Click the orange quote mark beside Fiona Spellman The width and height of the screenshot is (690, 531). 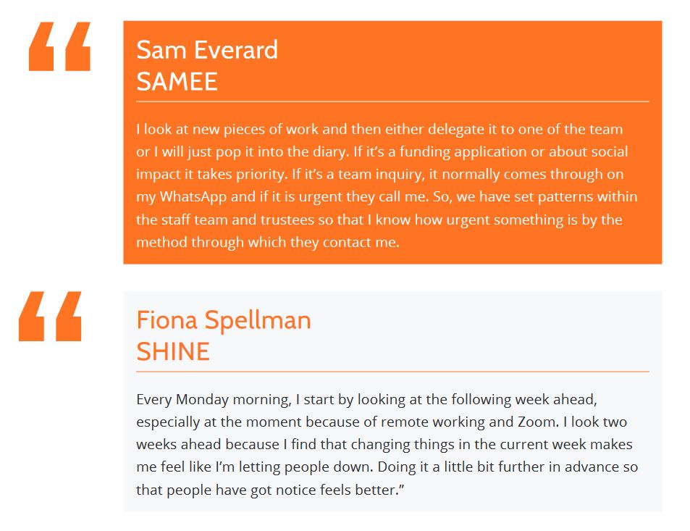50,316
